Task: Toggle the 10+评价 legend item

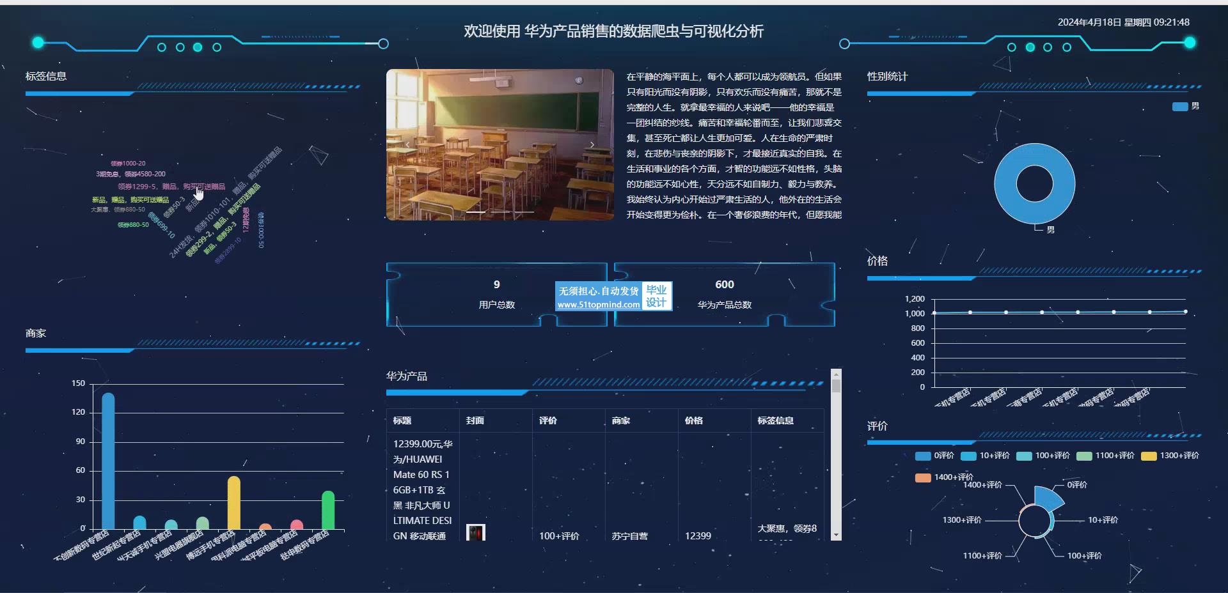Action: click(986, 456)
